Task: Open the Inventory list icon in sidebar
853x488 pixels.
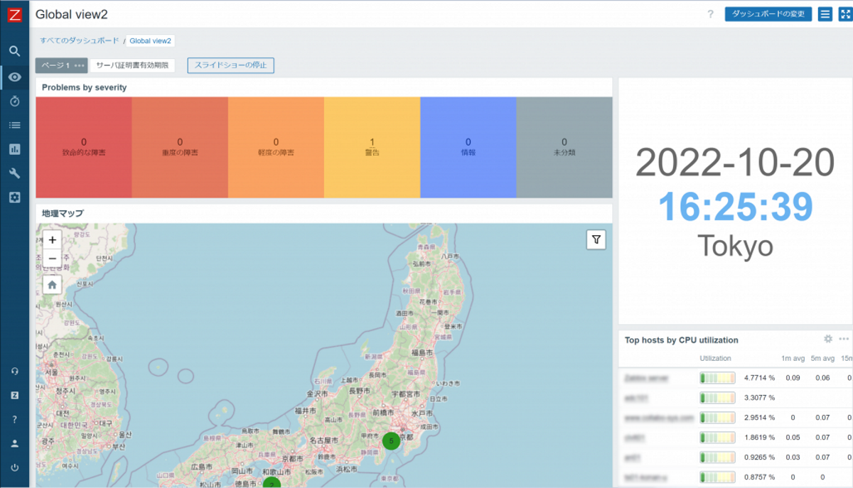Action: (14, 125)
